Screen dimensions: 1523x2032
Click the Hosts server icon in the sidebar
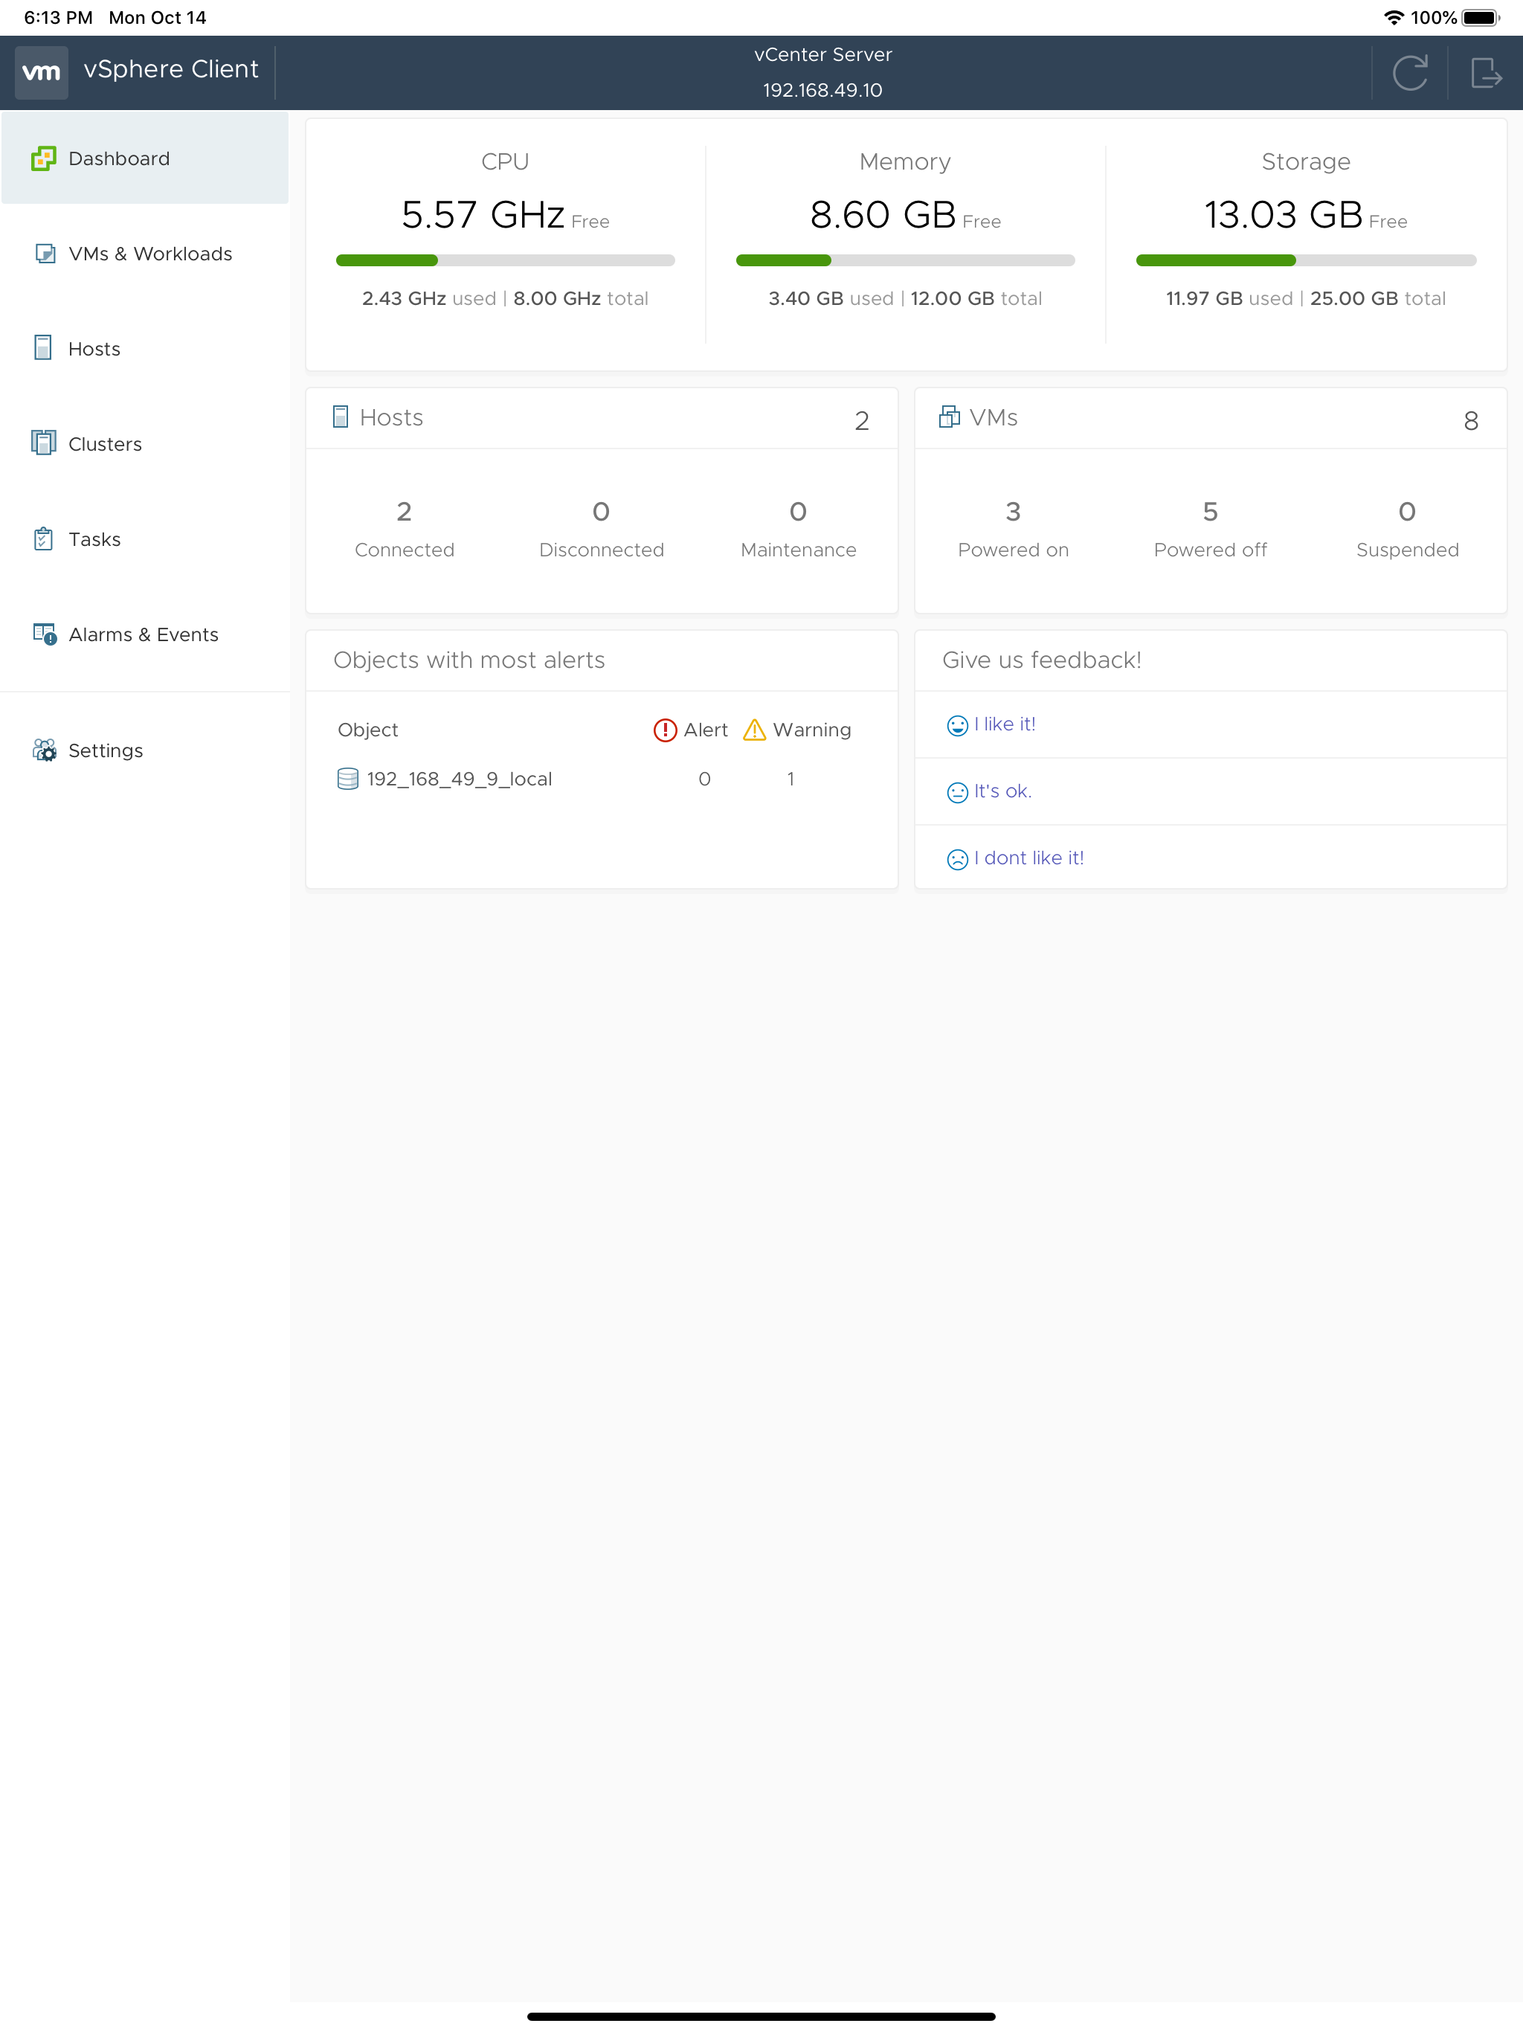pyautogui.click(x=43, y=348)
